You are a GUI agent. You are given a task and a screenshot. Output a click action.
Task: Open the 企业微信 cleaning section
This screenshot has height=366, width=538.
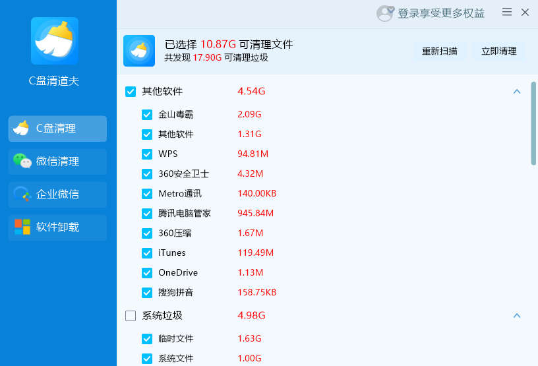pos(57,195)
